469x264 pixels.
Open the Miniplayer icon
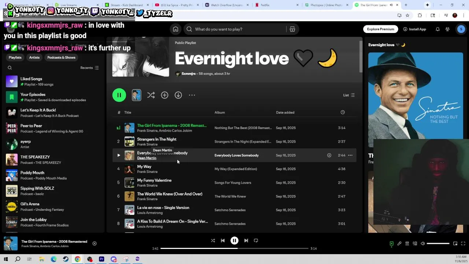tap(455, 243)
